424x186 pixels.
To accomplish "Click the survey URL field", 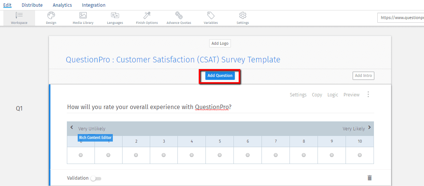I will pyautogui.click(x=400, y=17).
